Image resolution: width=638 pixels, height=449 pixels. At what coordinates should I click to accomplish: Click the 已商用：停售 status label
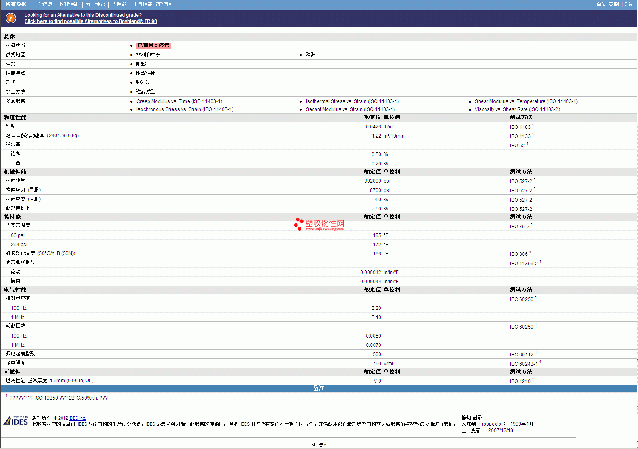(154, 45)
